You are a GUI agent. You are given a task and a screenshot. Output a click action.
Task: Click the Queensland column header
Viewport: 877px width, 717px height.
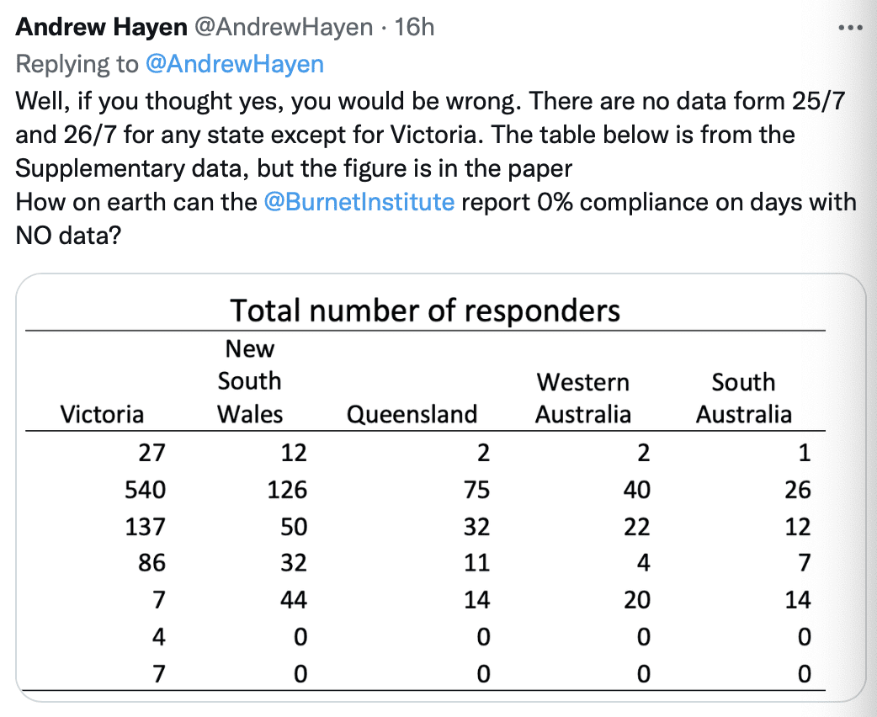point(412,414)
